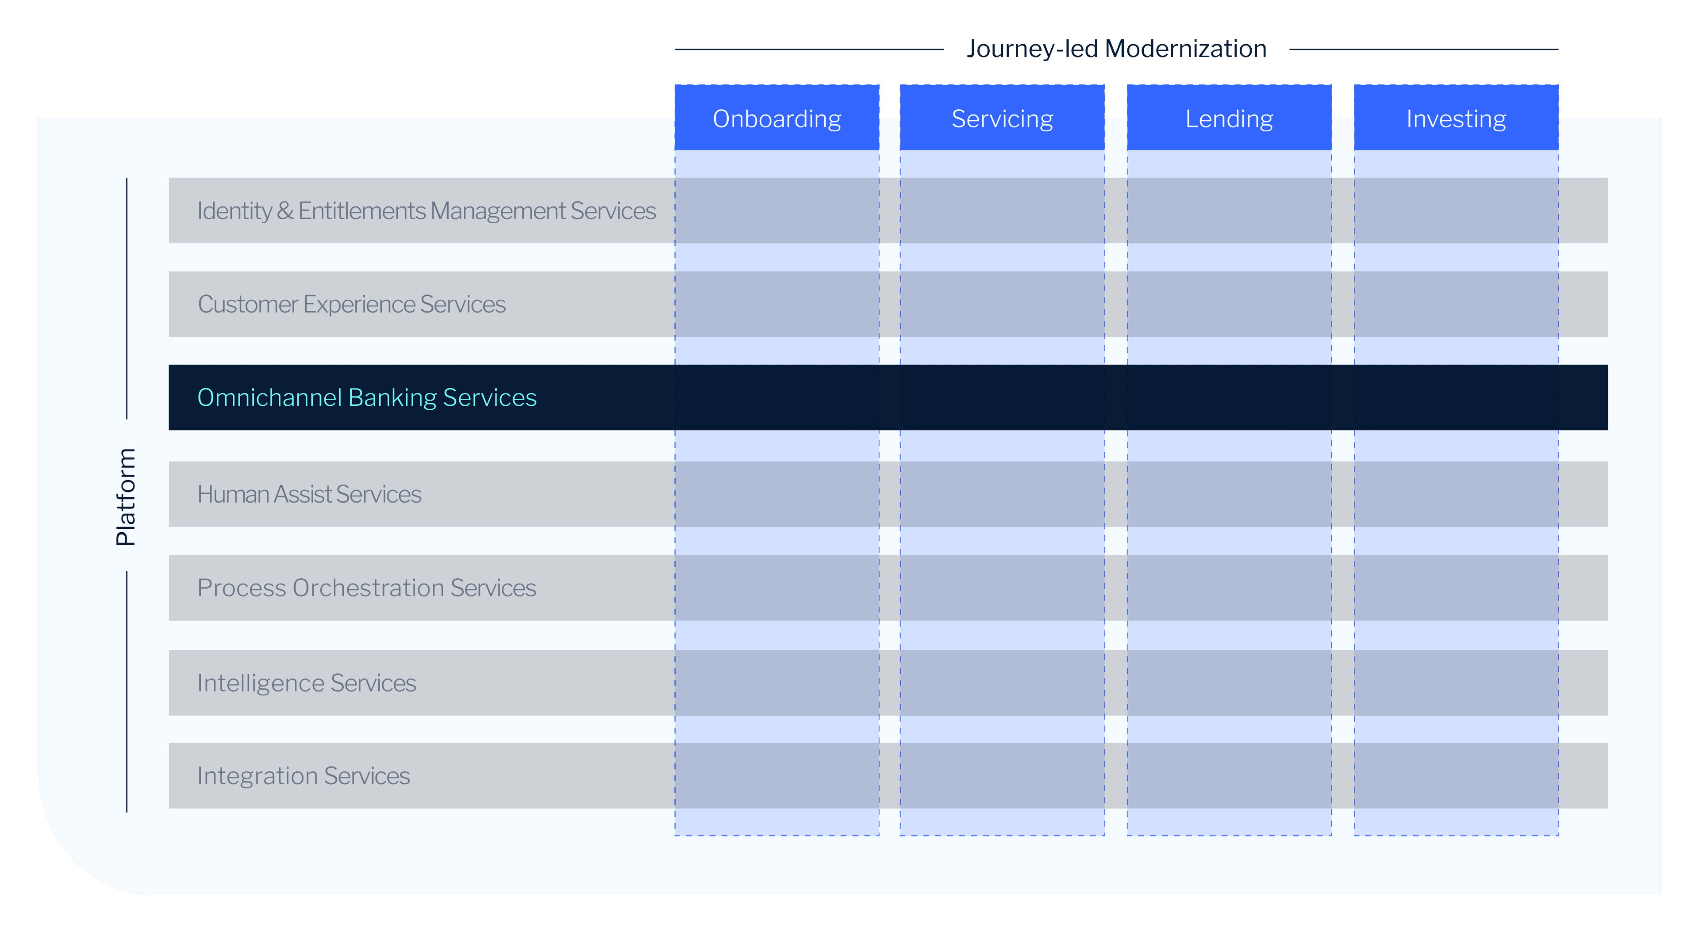The width and height of the screenshot is (1699, 931).
Task: Click where Onboarding intersects Omnichannel Banking Services
Action: [777, 397]
